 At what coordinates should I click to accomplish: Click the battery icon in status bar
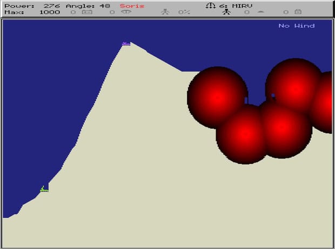pos(86,12)
